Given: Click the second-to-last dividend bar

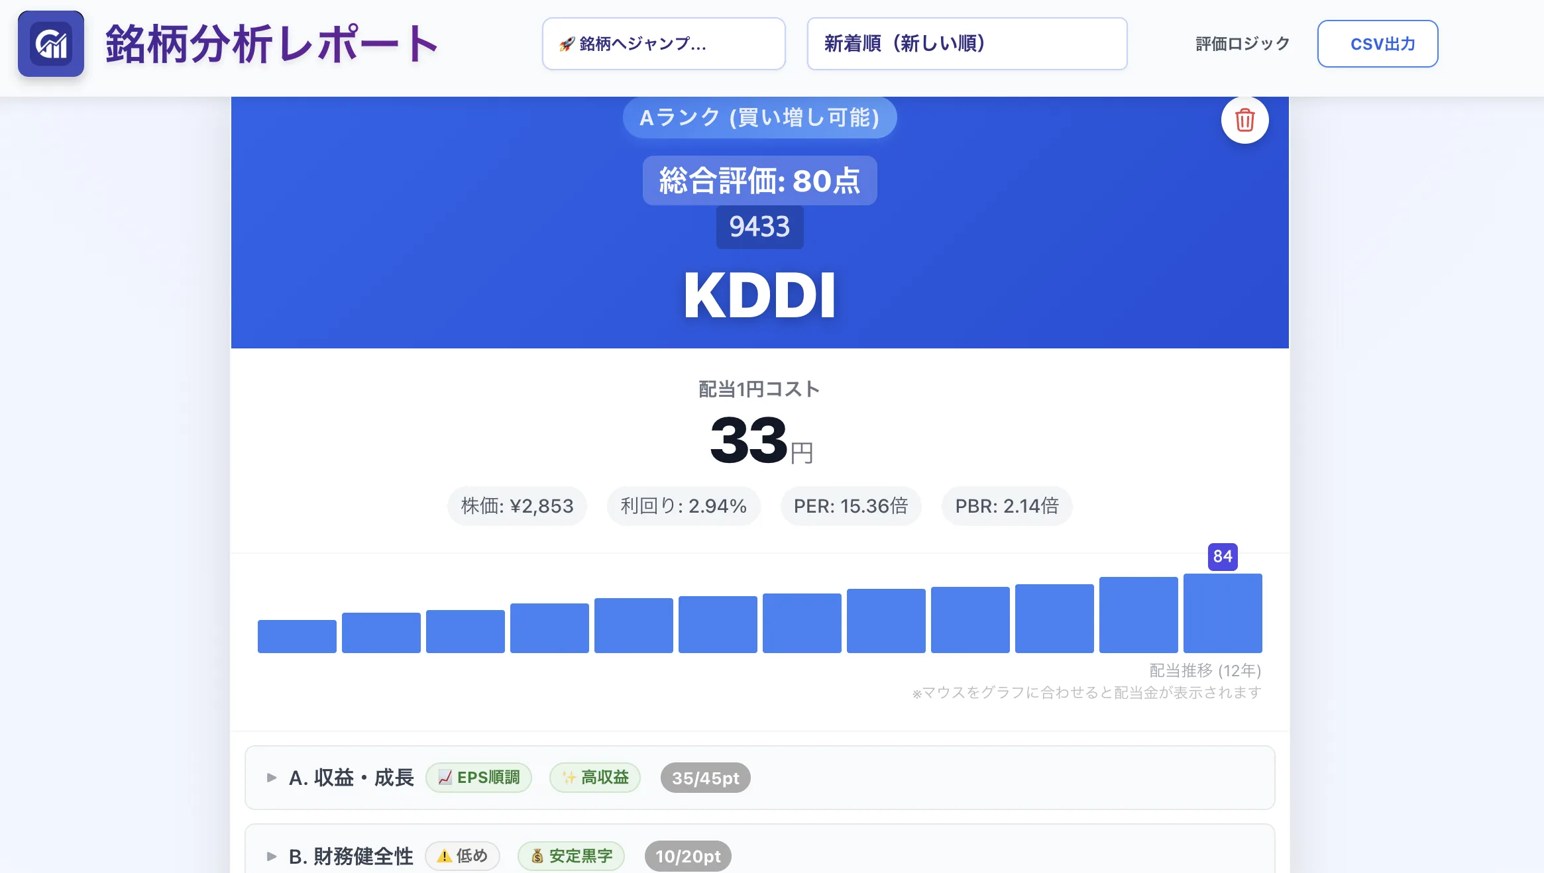Looking at the screenshot, I should [1138, 615].
